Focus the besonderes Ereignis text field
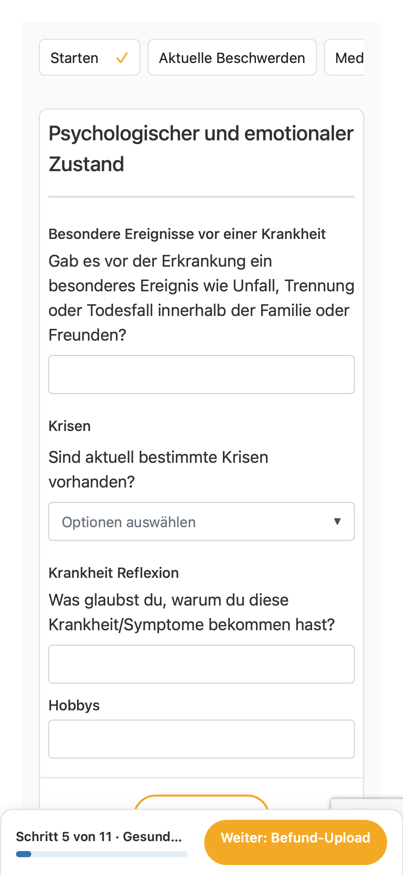This screenshot has width=403, height=875. pyautogui.click(x=201, y=375)
